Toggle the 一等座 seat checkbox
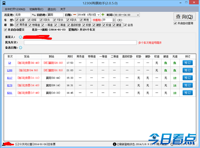 [x=43, y=25]
